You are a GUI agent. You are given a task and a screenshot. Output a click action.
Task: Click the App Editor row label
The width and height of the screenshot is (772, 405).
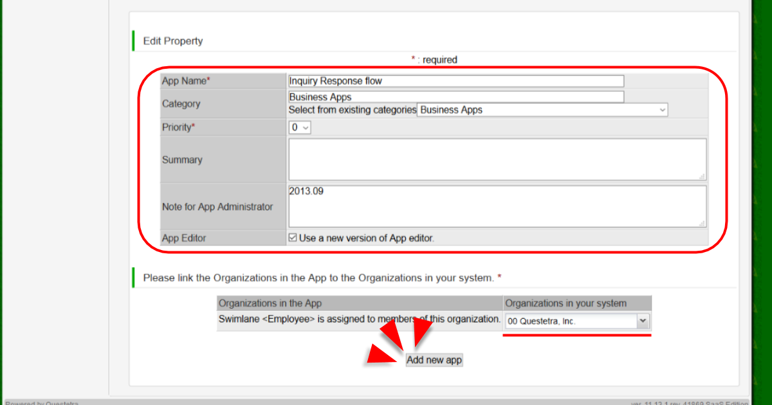pos(184,238)
